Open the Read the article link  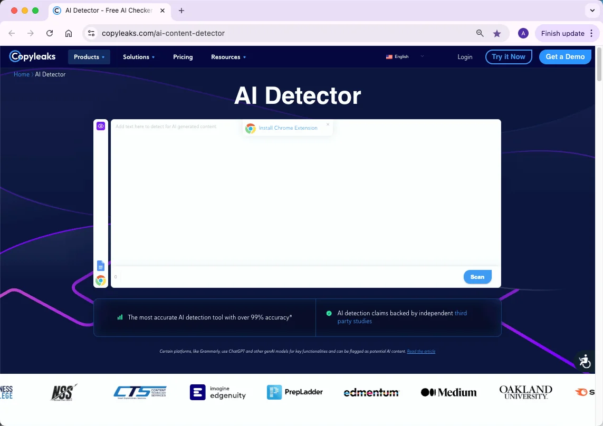421,351
